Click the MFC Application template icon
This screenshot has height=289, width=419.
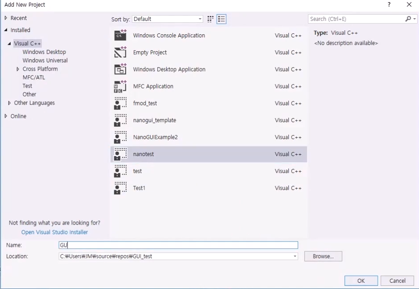pos(120,86)
